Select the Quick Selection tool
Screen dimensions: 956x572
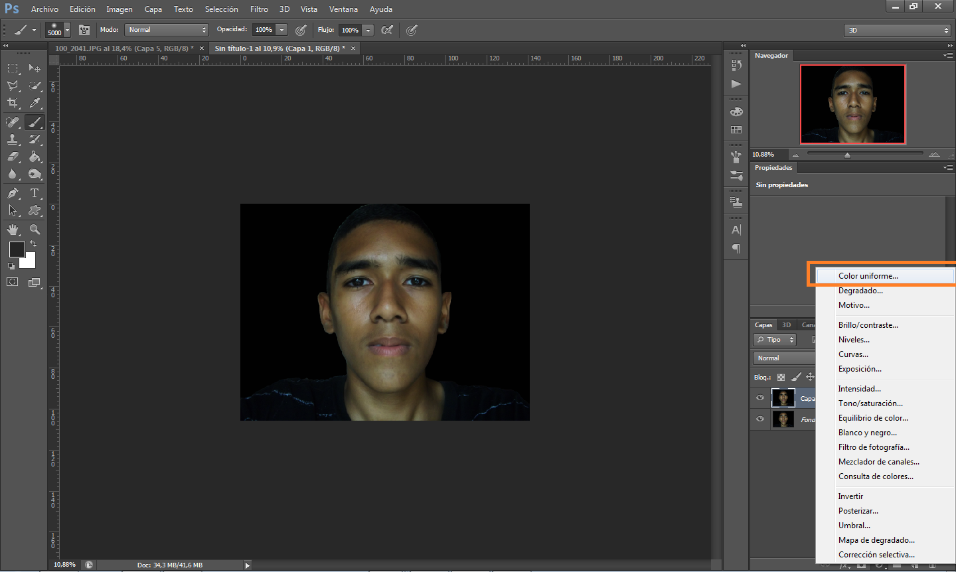point(35,86)
